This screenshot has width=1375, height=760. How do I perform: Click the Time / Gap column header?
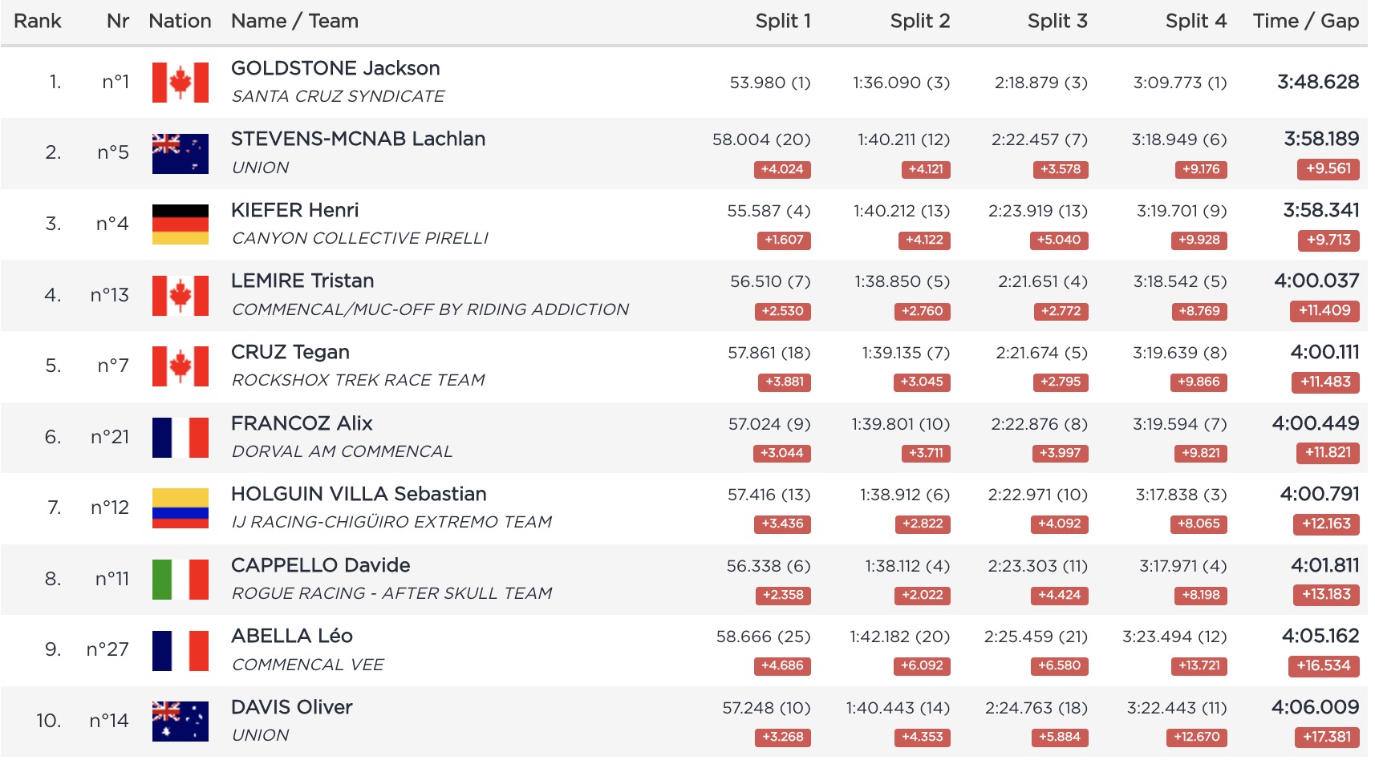pos(1305,22)
